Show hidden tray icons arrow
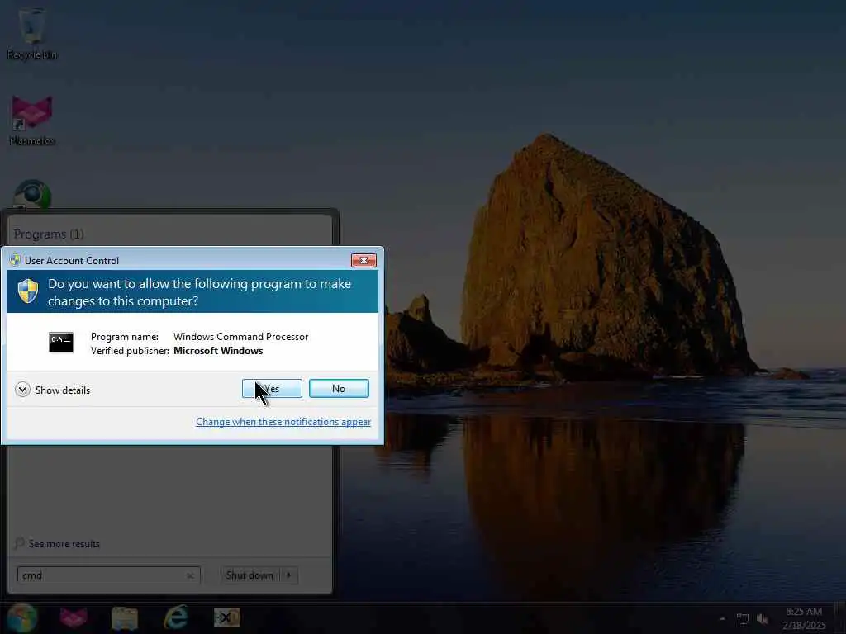 pos(722,619)
